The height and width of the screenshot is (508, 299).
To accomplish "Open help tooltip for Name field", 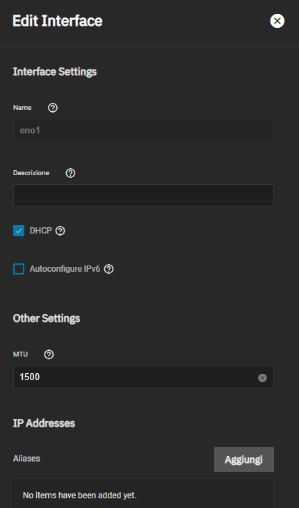I will click(53, 108).
